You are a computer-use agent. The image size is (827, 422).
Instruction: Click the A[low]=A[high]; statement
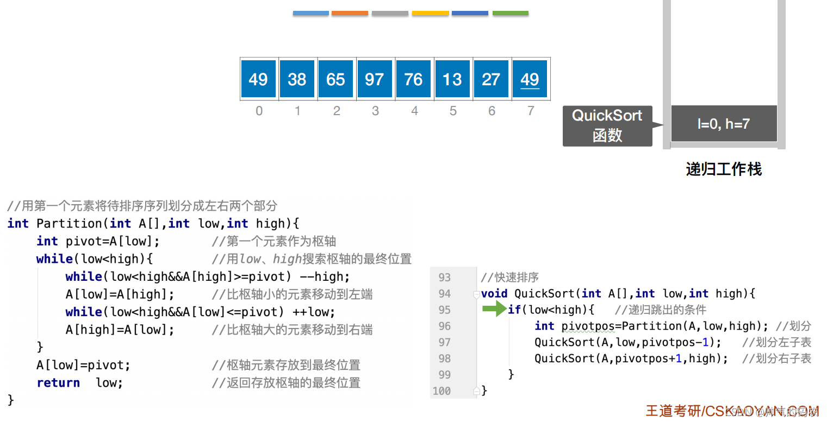pos(120,294)
